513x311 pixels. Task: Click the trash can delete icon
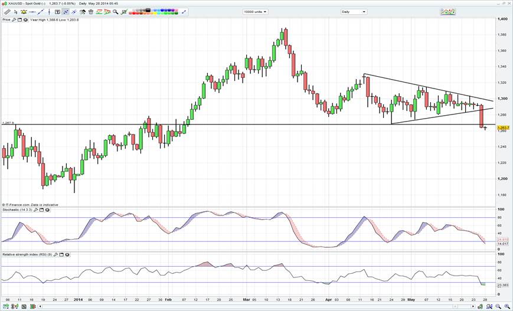[91, 12]
